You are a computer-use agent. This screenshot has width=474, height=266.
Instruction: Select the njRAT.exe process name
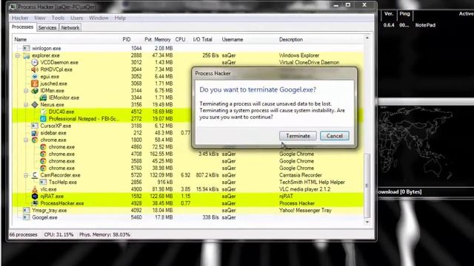click(52, 197)
